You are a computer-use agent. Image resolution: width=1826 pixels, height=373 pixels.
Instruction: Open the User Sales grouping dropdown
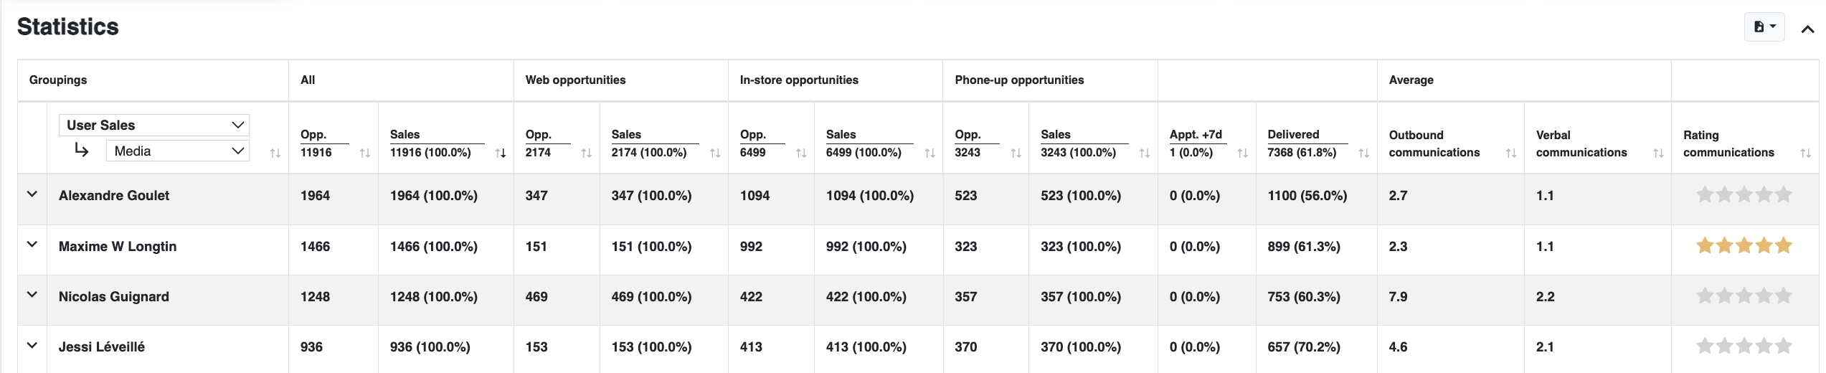point(154,125)
